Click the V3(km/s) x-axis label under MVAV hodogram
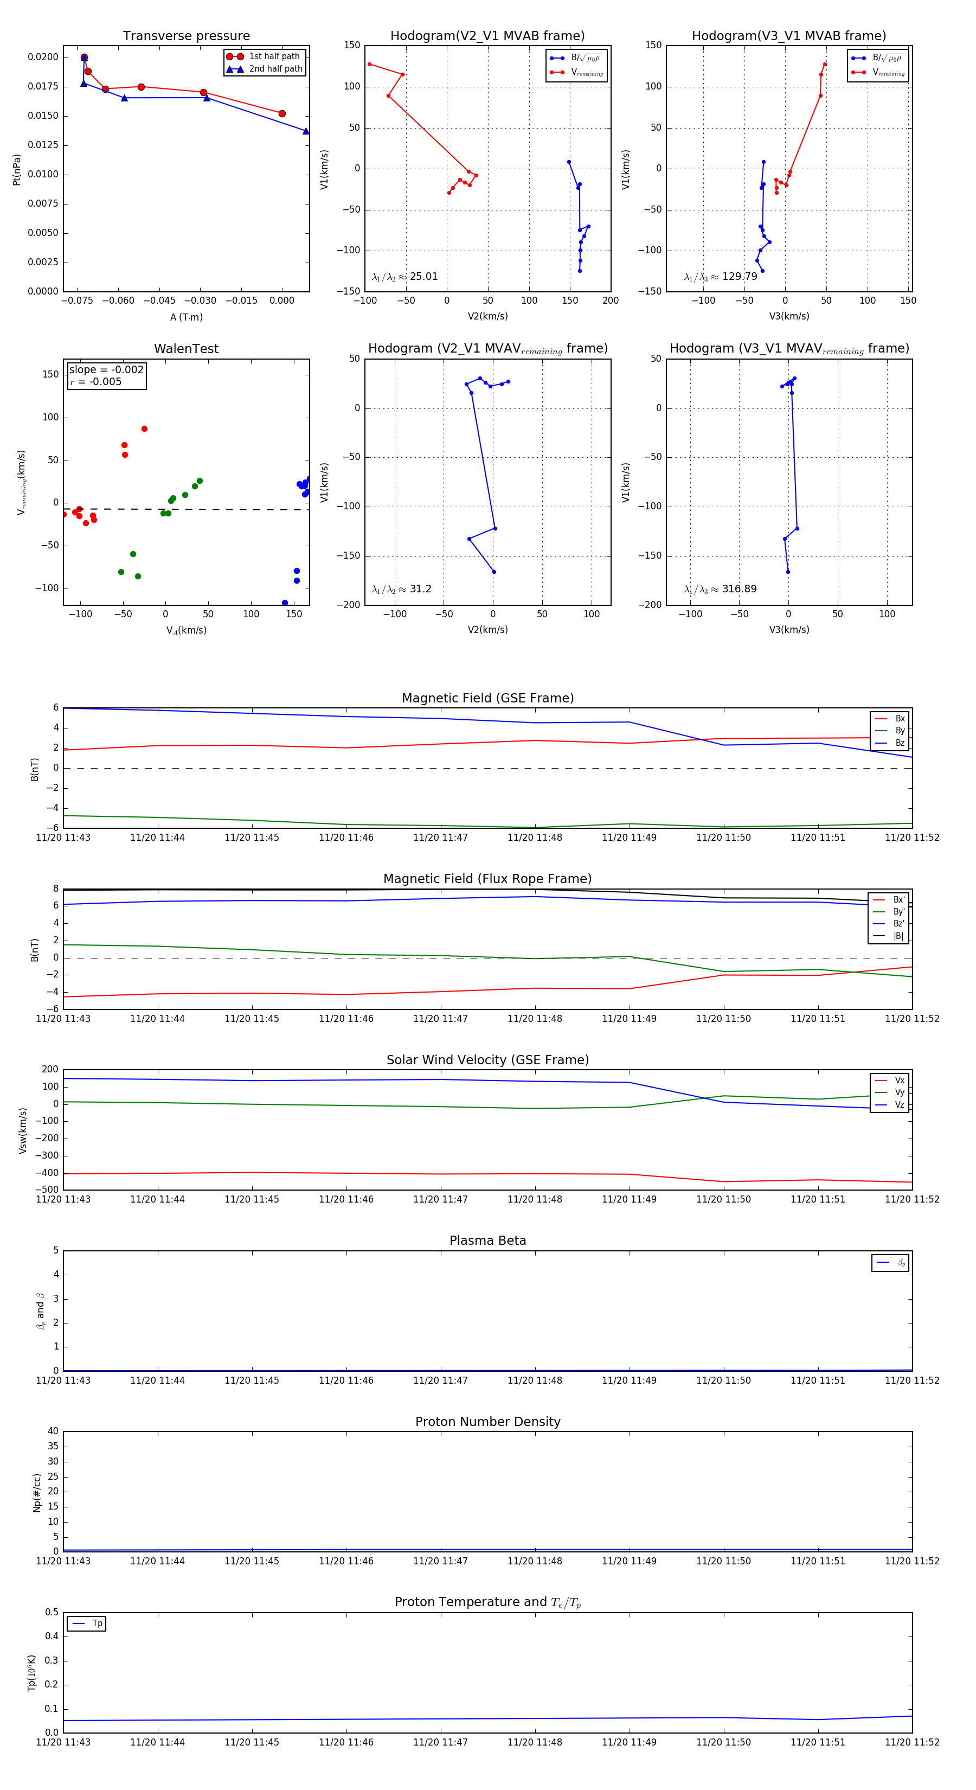Image resolution: width=976 pixels, height=1790 pixels. [x=789, y=630]
